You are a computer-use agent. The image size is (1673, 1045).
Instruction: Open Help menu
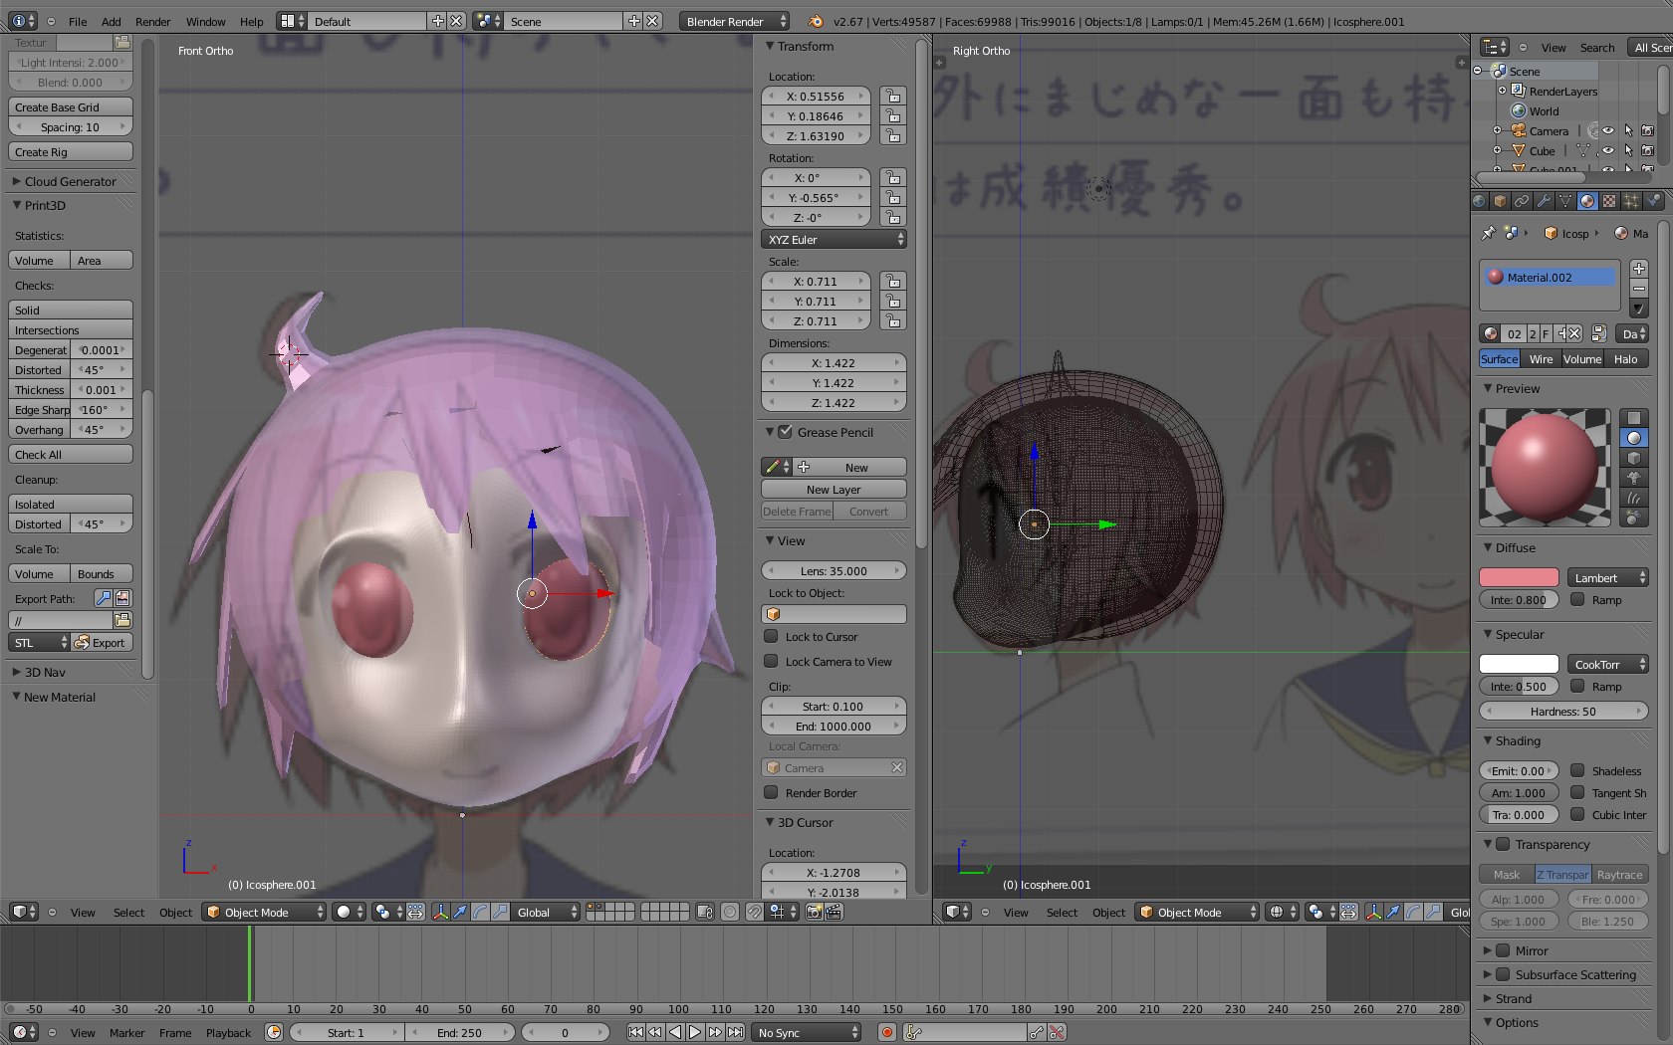(x=252, y=21)
